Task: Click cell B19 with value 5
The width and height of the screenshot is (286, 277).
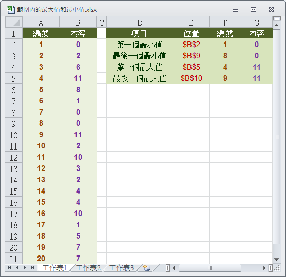Action: click(x=78, y=236)
